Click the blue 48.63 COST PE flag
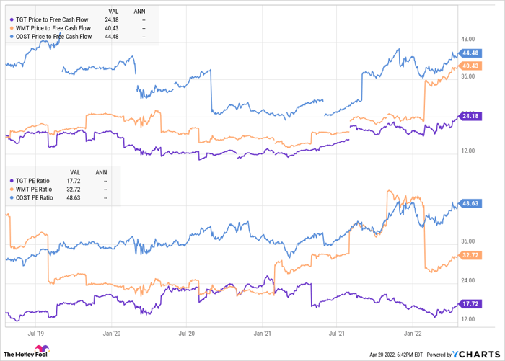This screenshot has width=505, height=361. (473, 204)
